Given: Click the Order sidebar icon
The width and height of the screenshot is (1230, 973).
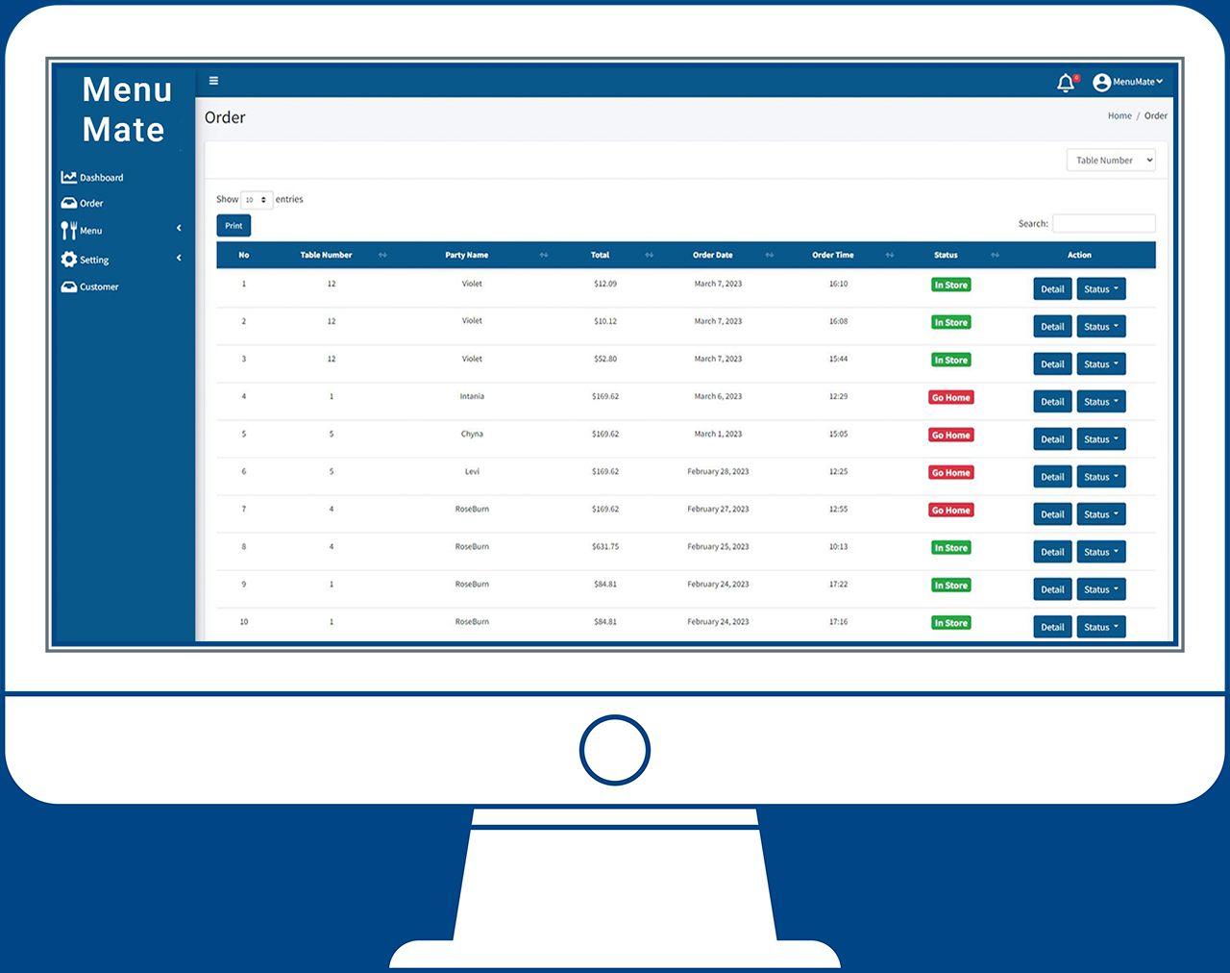Looking at the screenshot, I should [x=68, y=203].
